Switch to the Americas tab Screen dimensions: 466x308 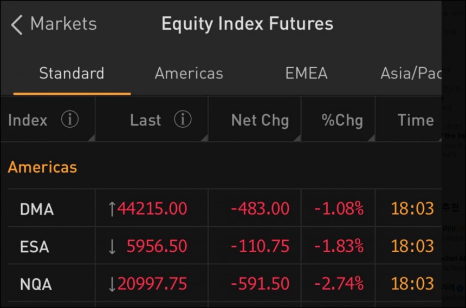tap(189, 74)
